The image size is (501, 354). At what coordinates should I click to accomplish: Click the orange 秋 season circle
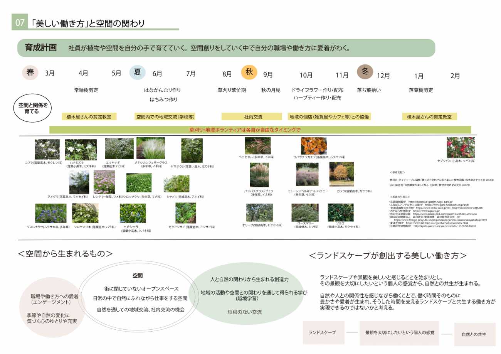(249, 72)
